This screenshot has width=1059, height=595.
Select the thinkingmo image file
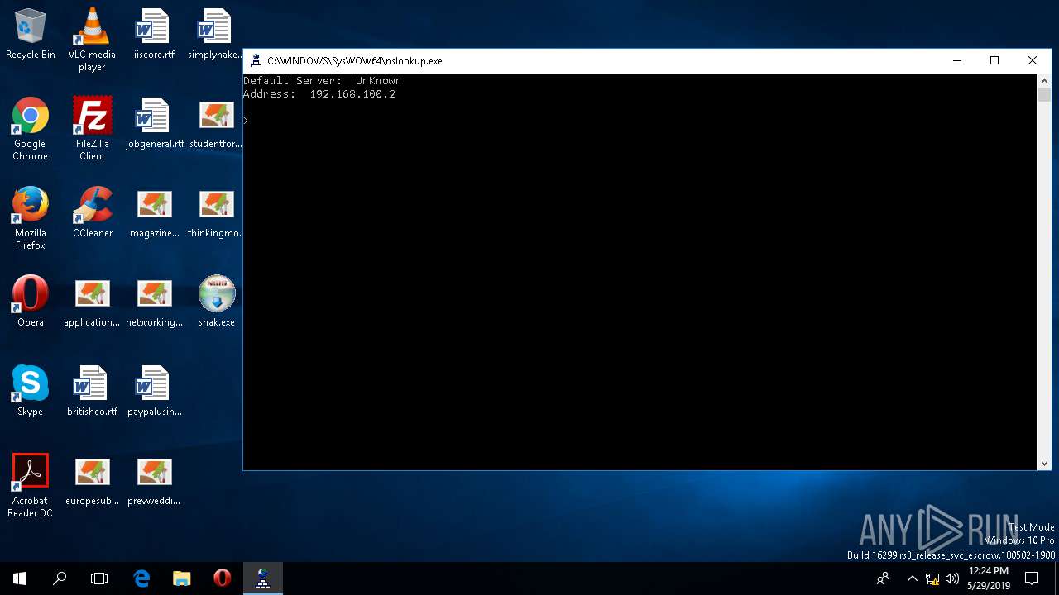coord(216,213)
